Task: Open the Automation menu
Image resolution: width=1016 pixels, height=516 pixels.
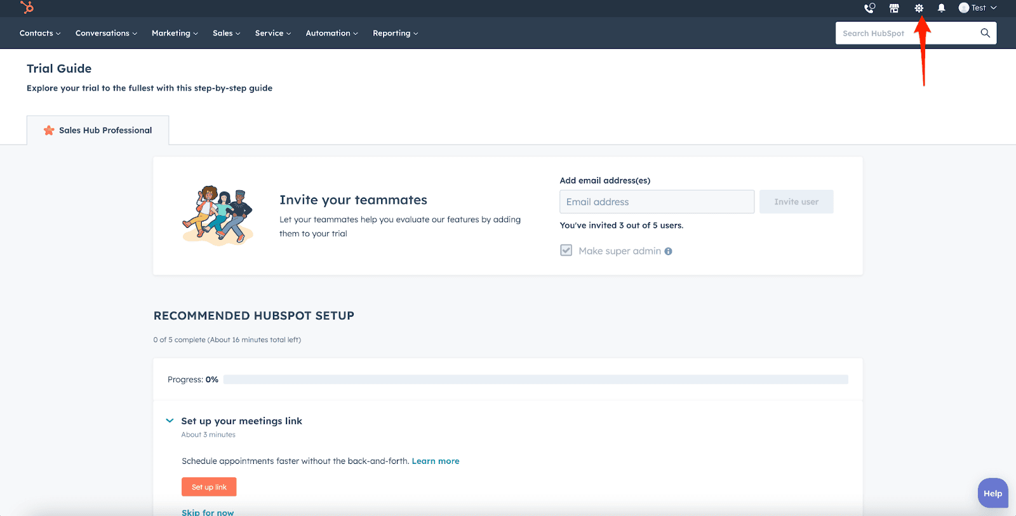Action: tap(331, 33)
